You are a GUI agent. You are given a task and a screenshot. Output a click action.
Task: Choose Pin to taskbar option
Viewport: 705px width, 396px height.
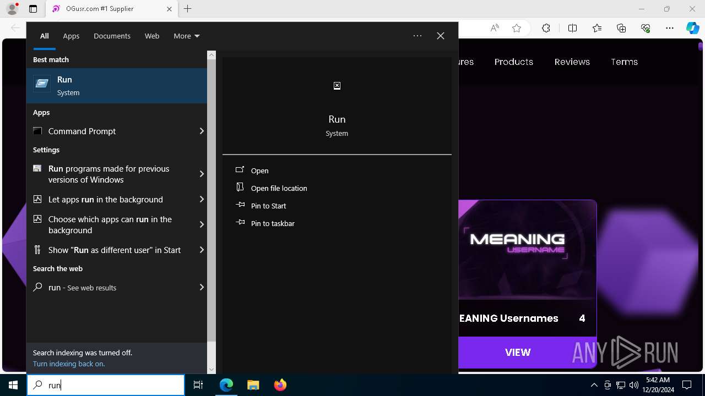pyautogui.click(x=273, y=223)
